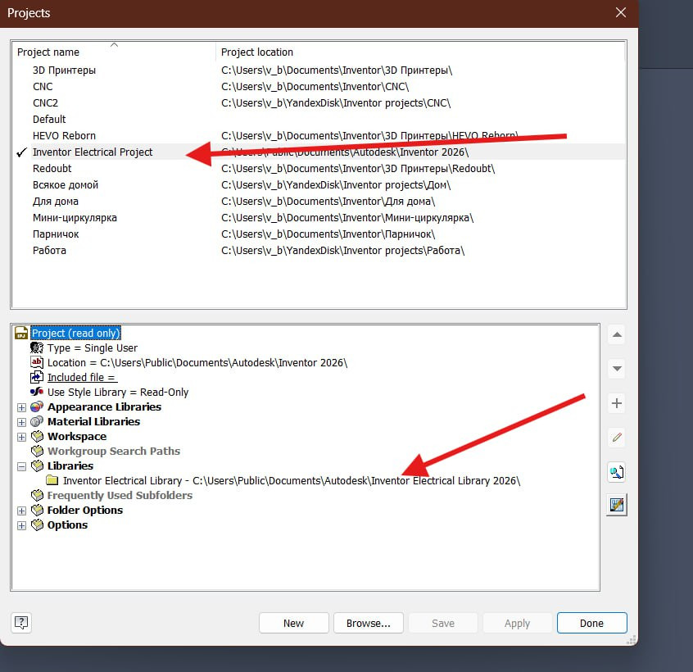The image size is (693, 672).
Task: Collapse the Libraries node
Action: coord(21,466)
